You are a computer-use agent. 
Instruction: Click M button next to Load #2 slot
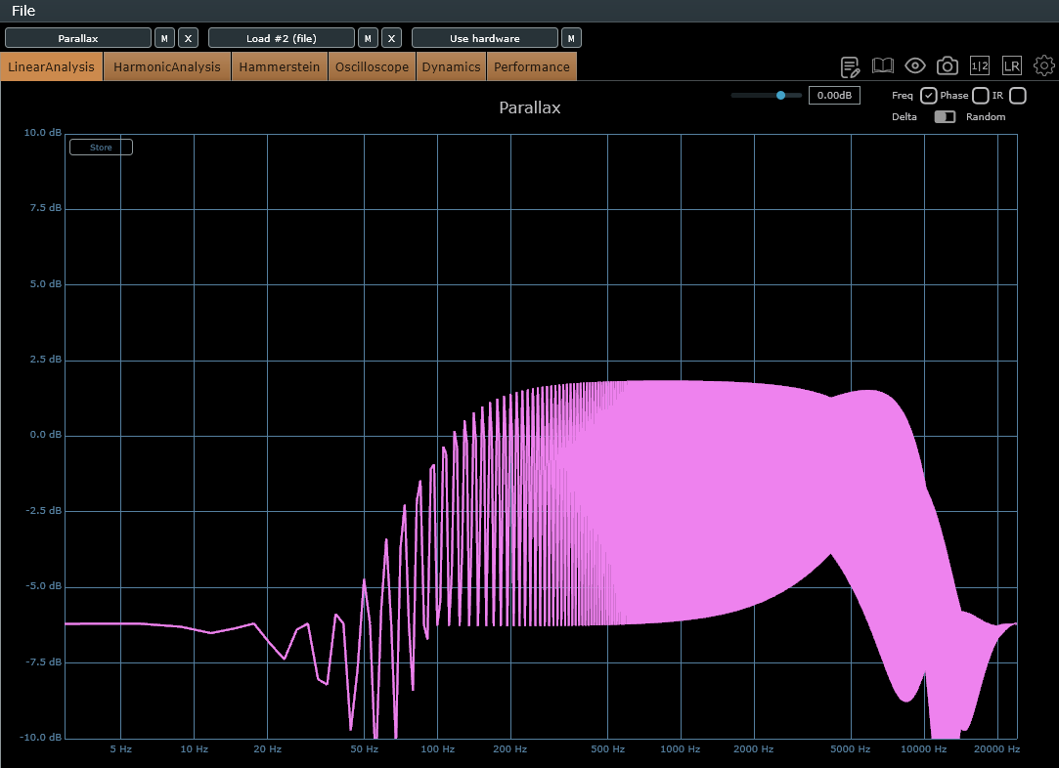coord(368,38)
